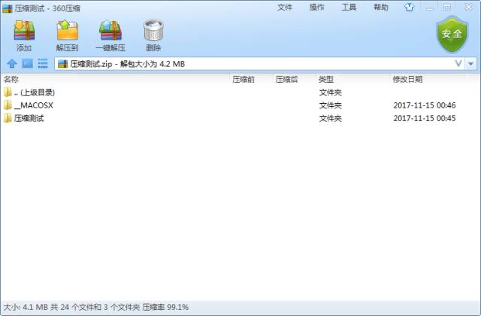This screenshot has width=481, height=316.
Task: Click the folder icon of 上级目录 row
Action: [8, 92]
